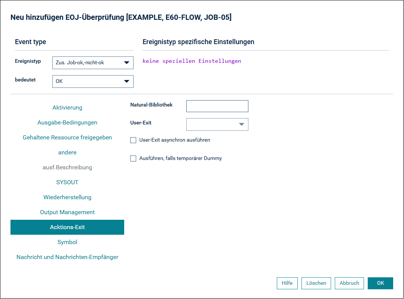Select Gehaltene Ressource freigegeben tab

(67, 138)
